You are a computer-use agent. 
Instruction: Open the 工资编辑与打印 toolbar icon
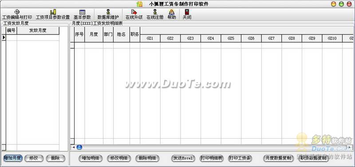click(17, 15)
